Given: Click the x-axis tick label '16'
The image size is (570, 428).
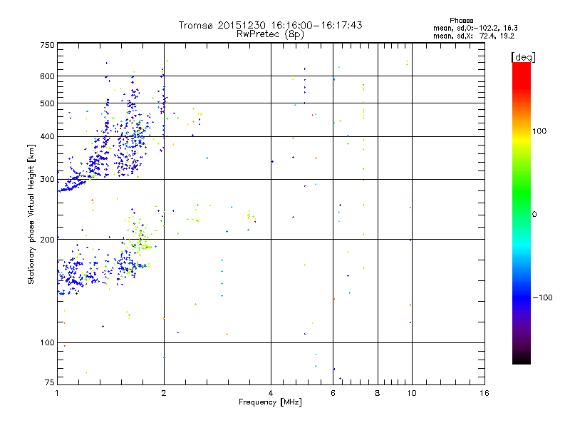Looking at the screenshot, I should coord(484,393).
